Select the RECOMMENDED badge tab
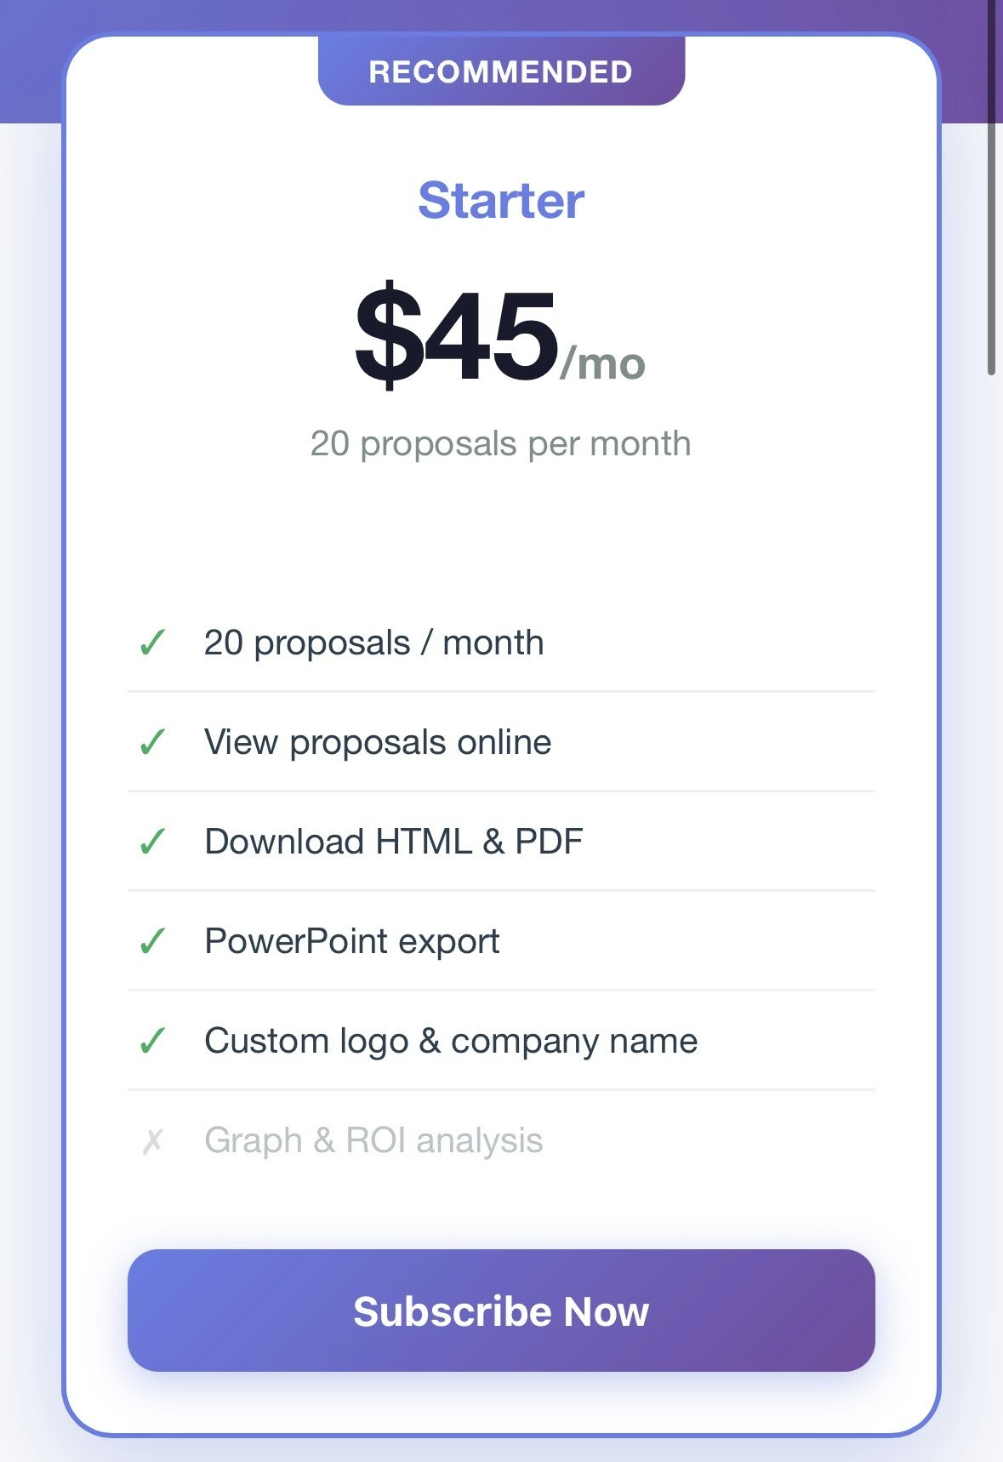Viewport: 1003px width, 1462px height. tap(501, 71)
